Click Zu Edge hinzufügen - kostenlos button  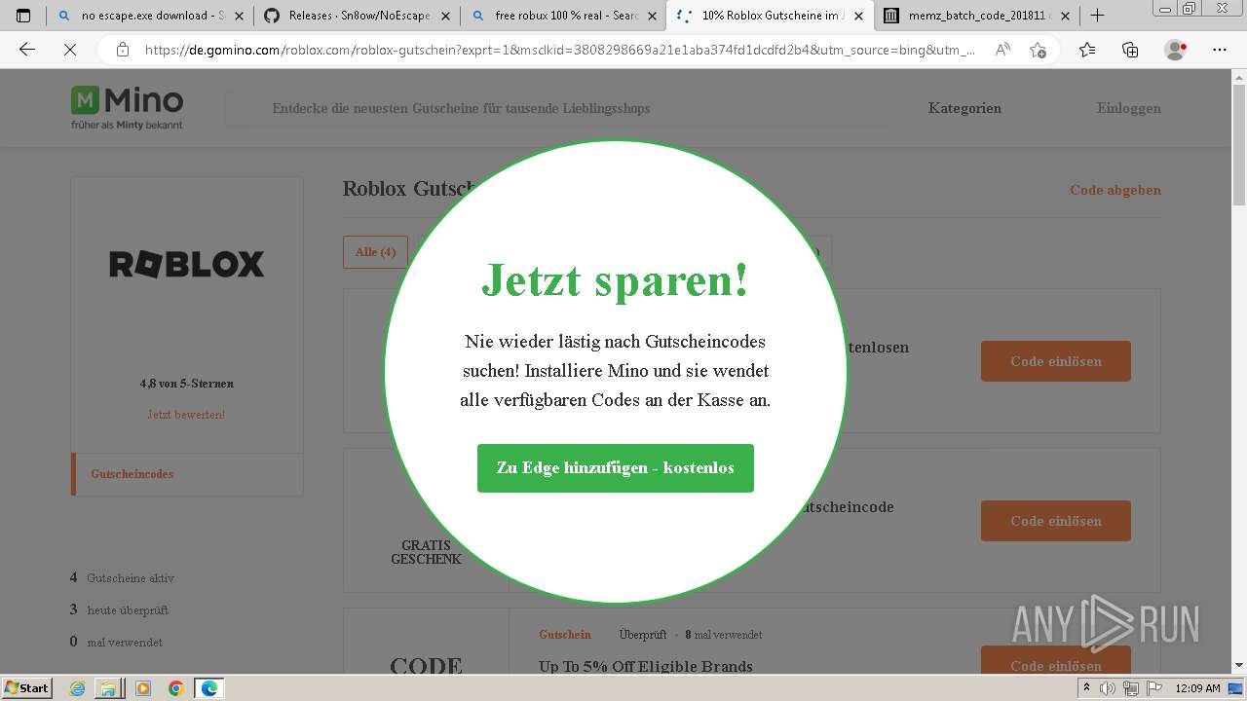click(616, 468)
